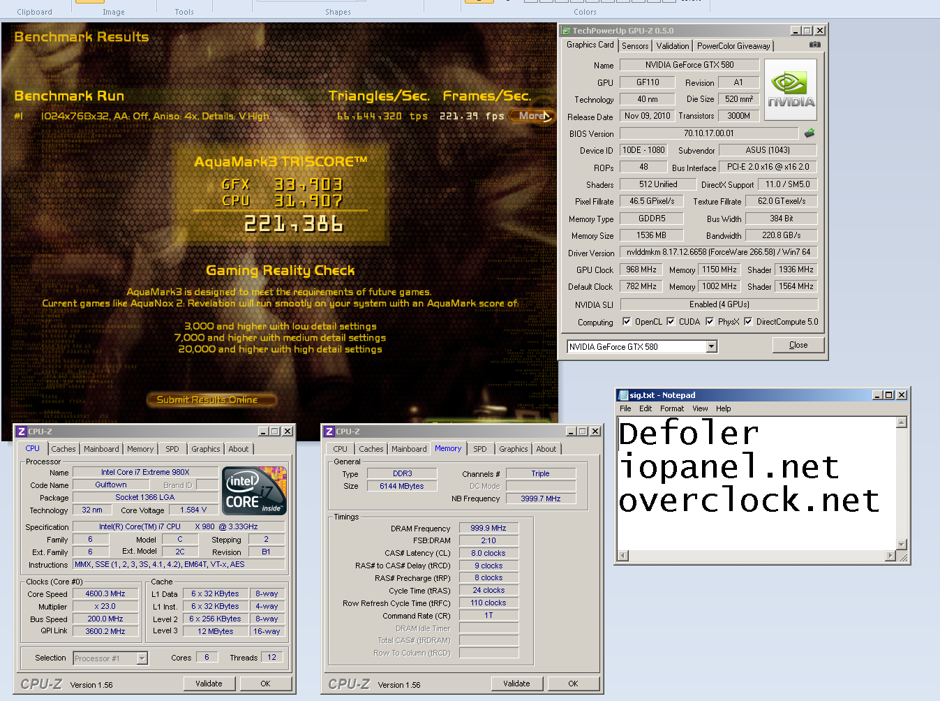Switch to GPU-Z Sensors tab
The height and width of the screenshot is (701, 940).
click(x=635, y=46)
